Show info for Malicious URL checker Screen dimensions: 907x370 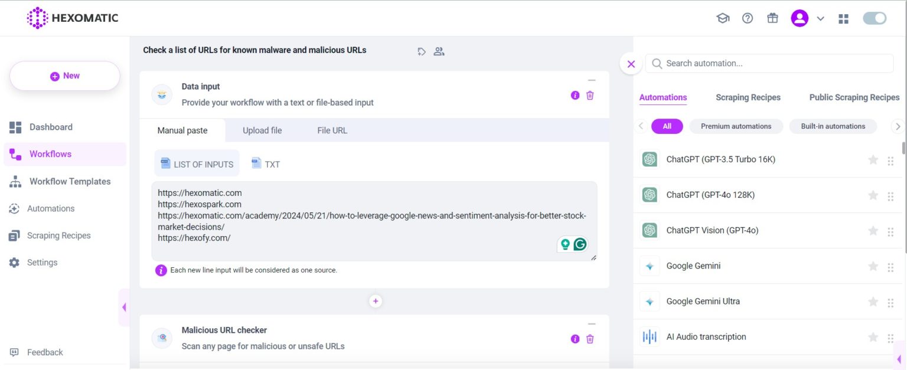(575, 339)
